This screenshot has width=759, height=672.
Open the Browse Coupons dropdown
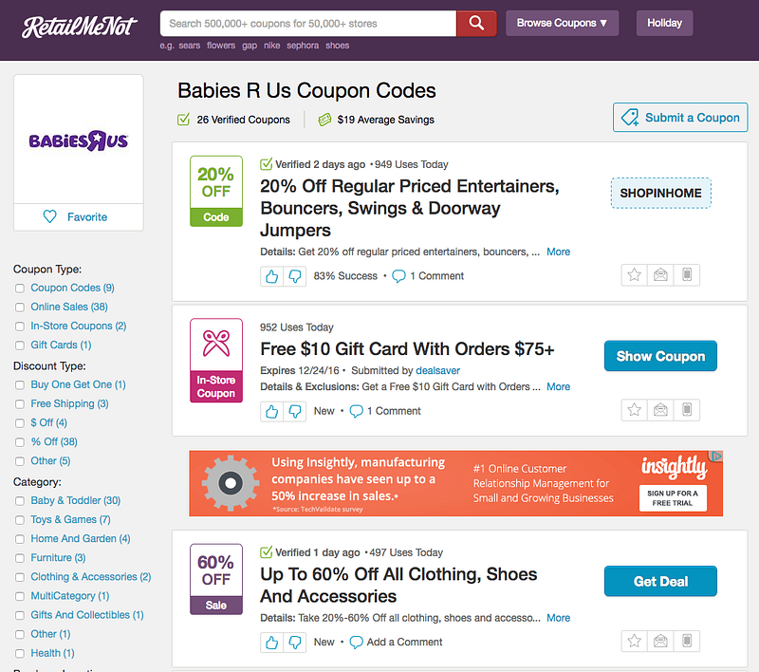(x=562, y=23)
